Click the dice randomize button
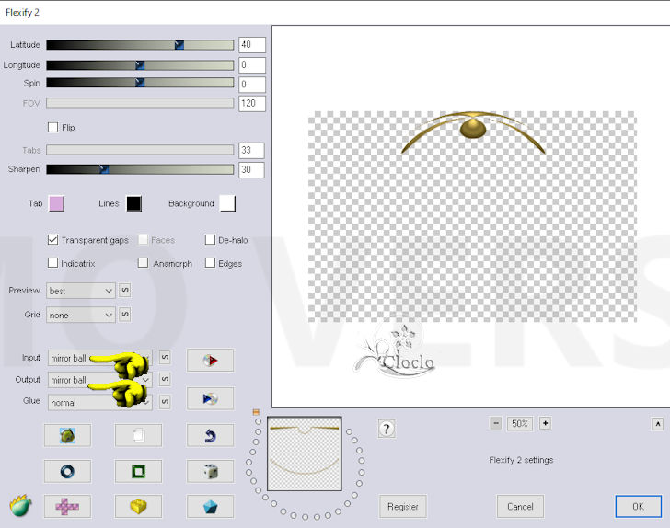Image resolution: width=670 pixels, height=528 pixels. pyautogui.click(x=210, y=471)
